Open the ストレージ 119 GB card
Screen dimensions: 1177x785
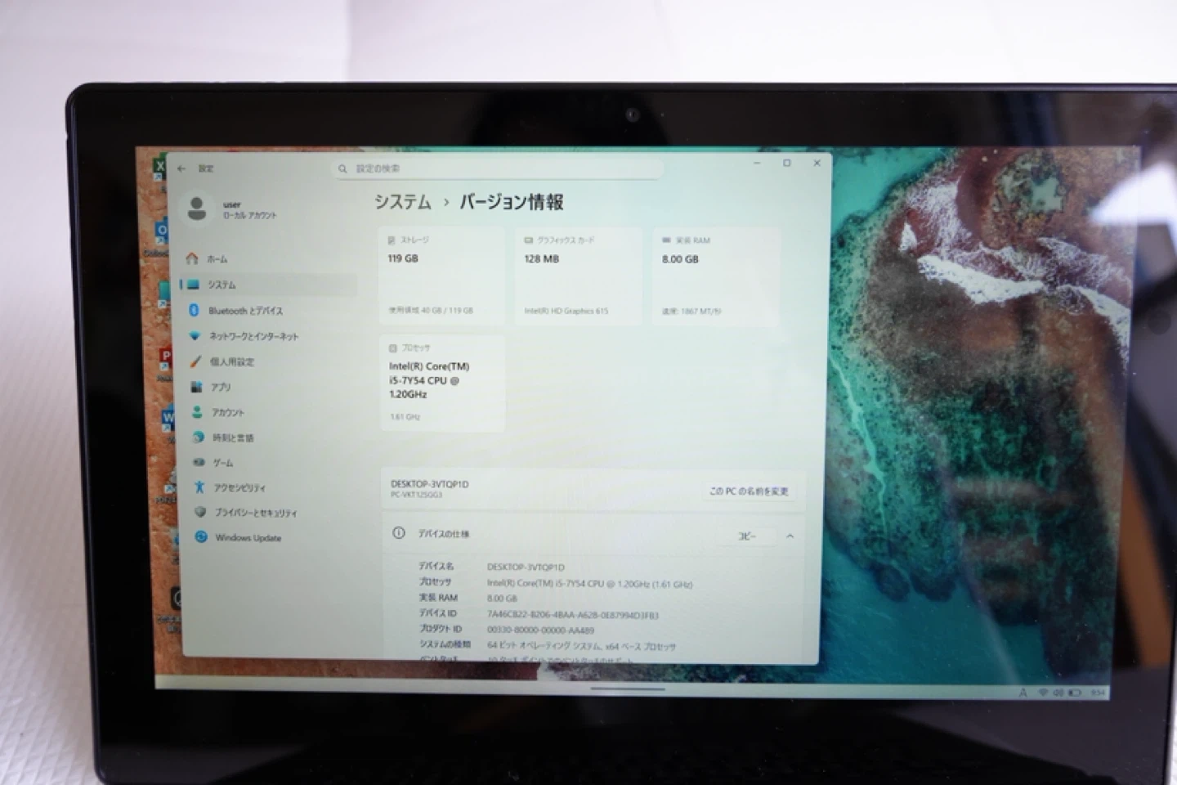click(x=442, y=276)
